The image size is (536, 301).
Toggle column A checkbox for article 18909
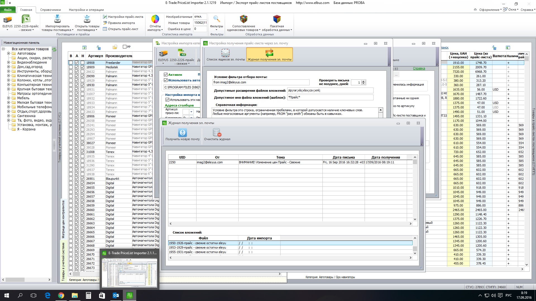(x=76, y=67)
